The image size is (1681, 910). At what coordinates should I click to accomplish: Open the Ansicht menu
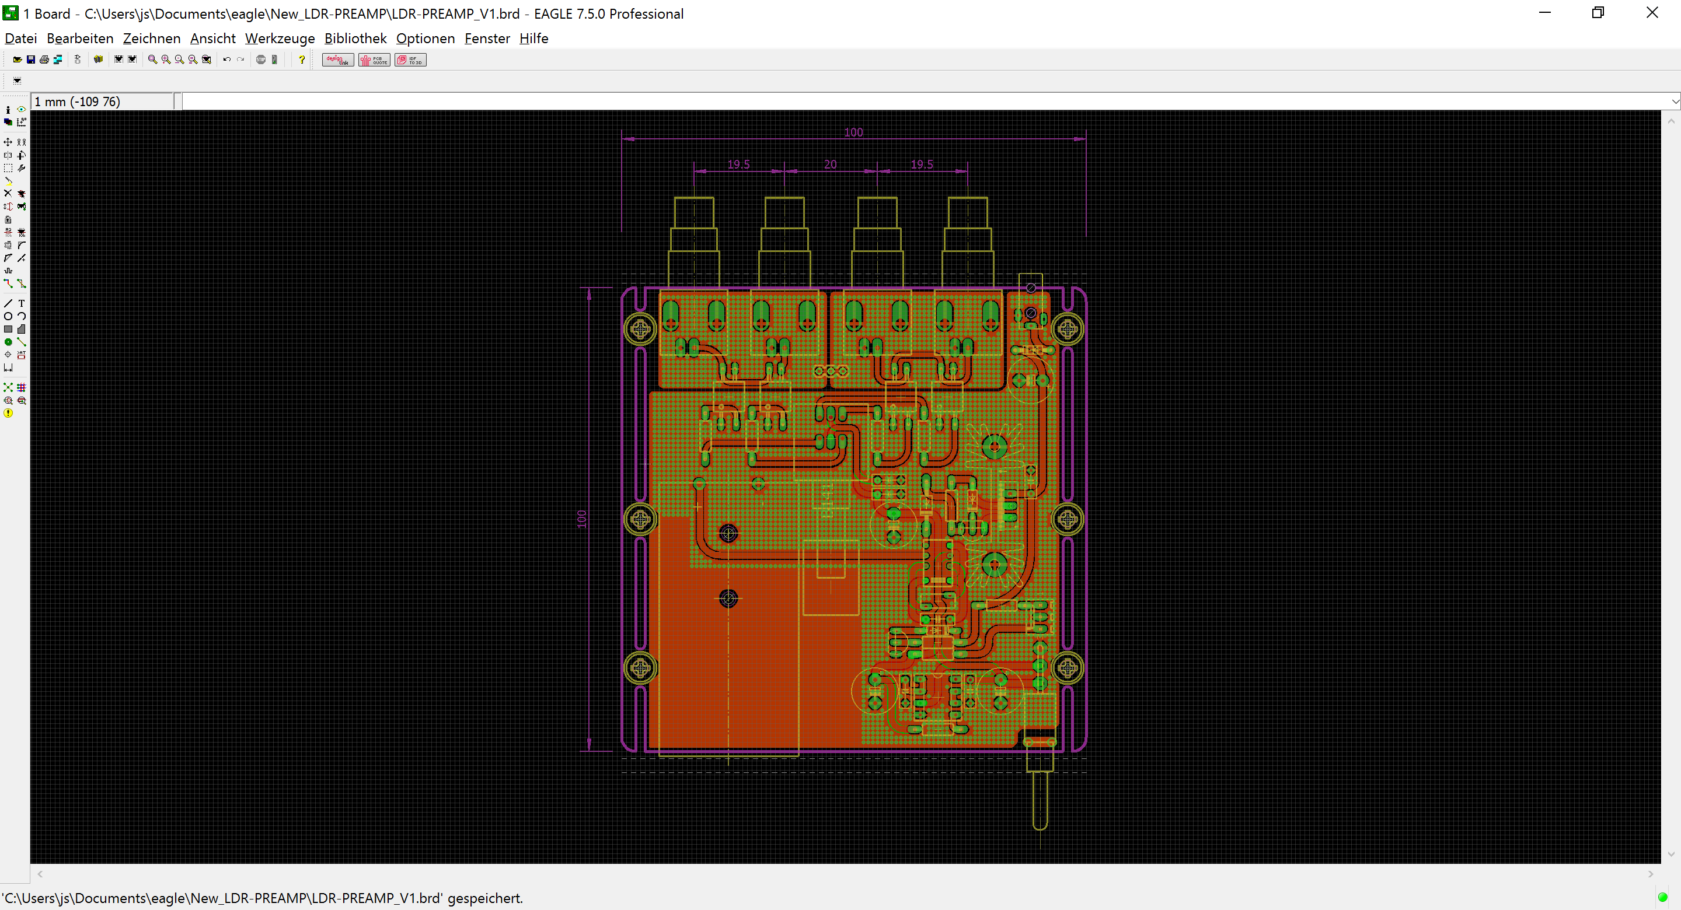(x=212, y=38)
